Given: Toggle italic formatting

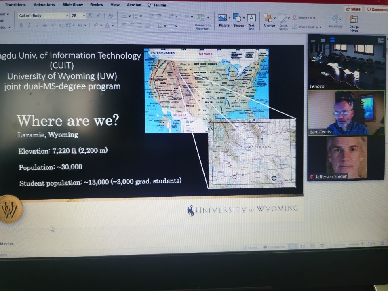Looking at the screenshot, I should (x=29, y=25).
